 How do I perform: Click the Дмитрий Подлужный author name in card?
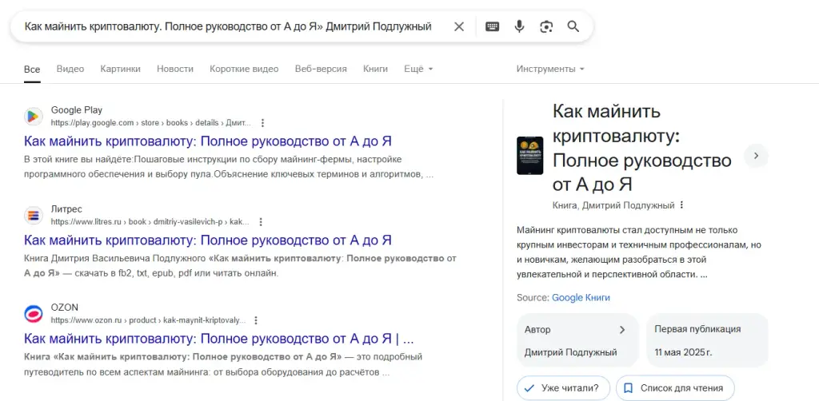570,352
